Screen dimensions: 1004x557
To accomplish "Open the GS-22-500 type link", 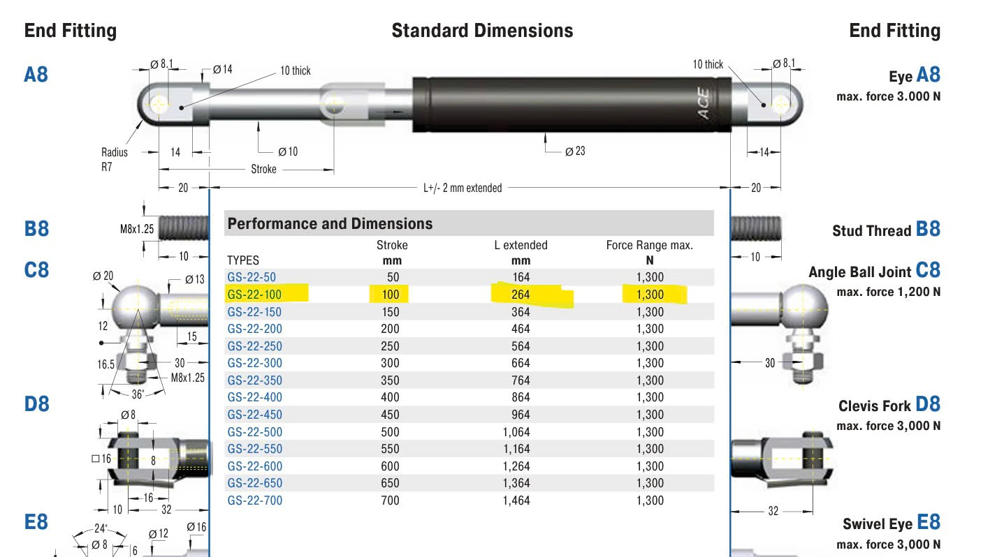I will (254, 432).
